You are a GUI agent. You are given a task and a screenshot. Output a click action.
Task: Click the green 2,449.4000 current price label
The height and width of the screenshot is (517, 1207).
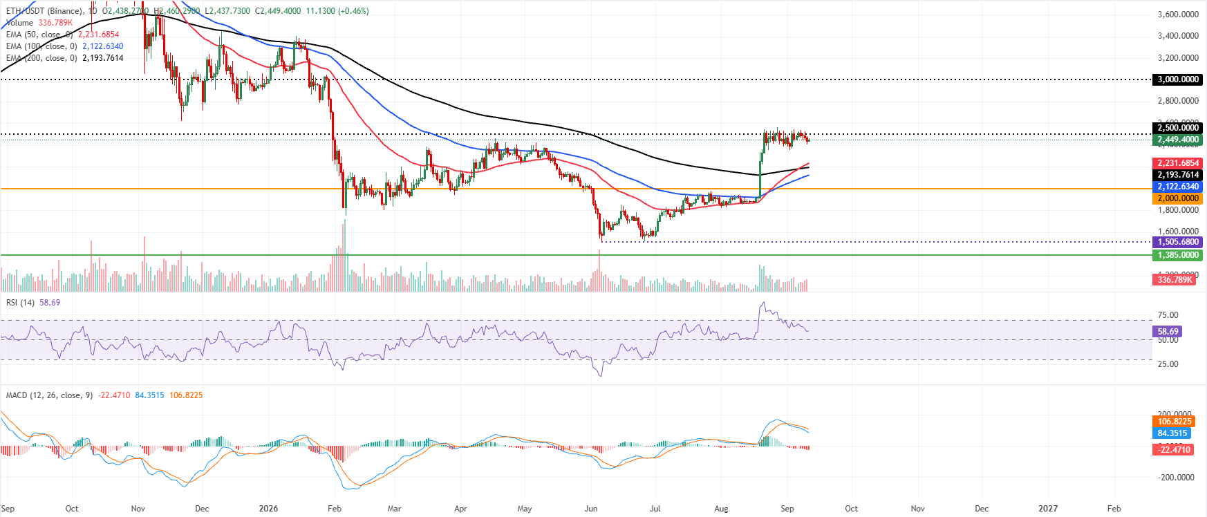pyautogui.click(x=1178, y=140)
